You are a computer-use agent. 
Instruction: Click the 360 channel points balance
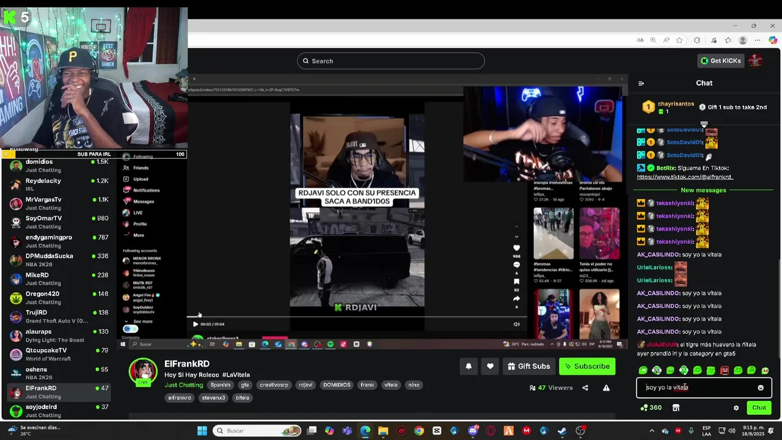click(x=651, y=408)
